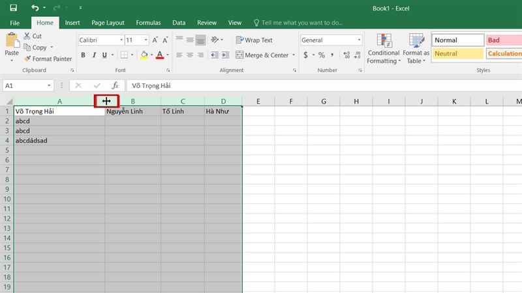Select Bottom Align icon
The image size is (522, 293).
click(200, 40)
